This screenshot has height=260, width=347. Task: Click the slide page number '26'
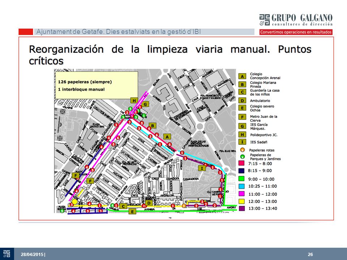(x=310, y=255)
